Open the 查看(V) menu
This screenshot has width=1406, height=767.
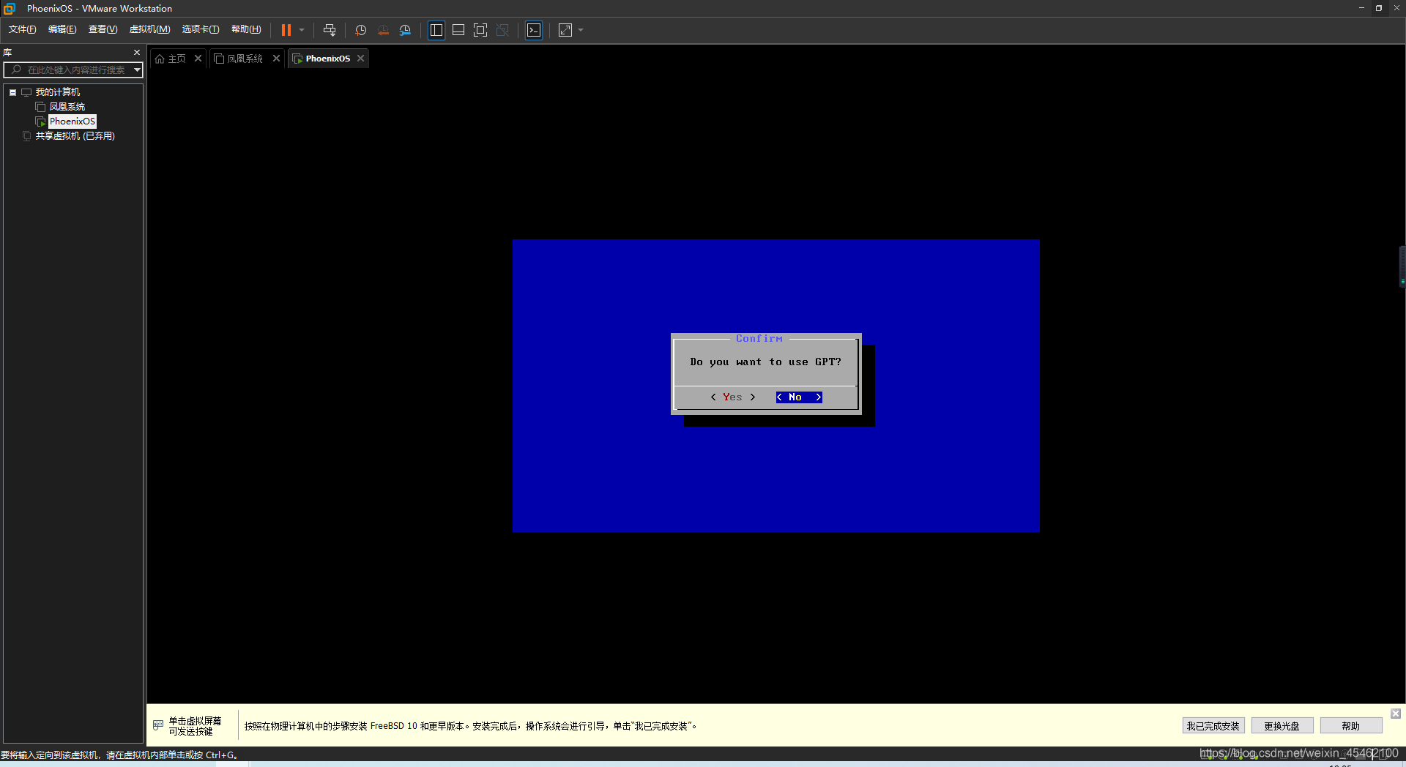[x=103, y=29]
